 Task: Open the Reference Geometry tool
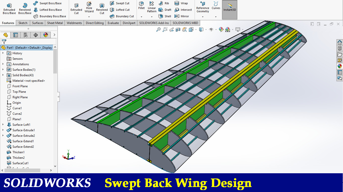pos(203,7)
